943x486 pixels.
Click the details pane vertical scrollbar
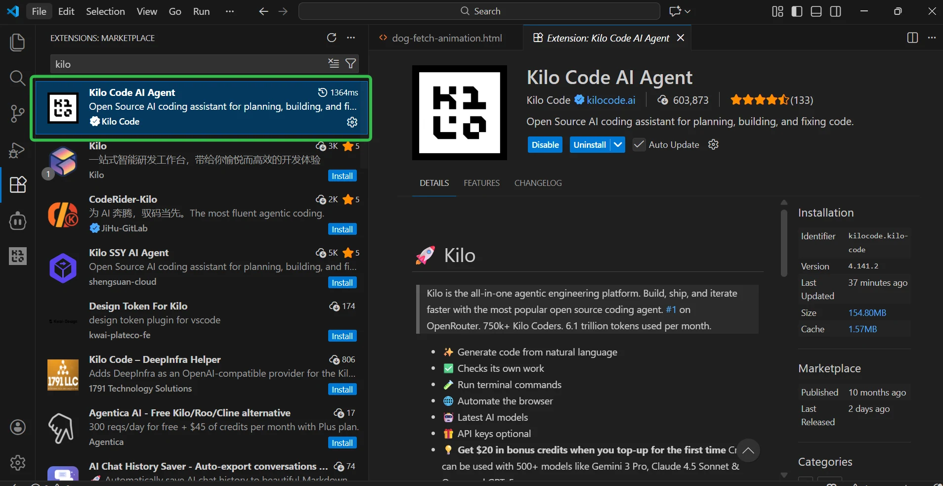784,243
